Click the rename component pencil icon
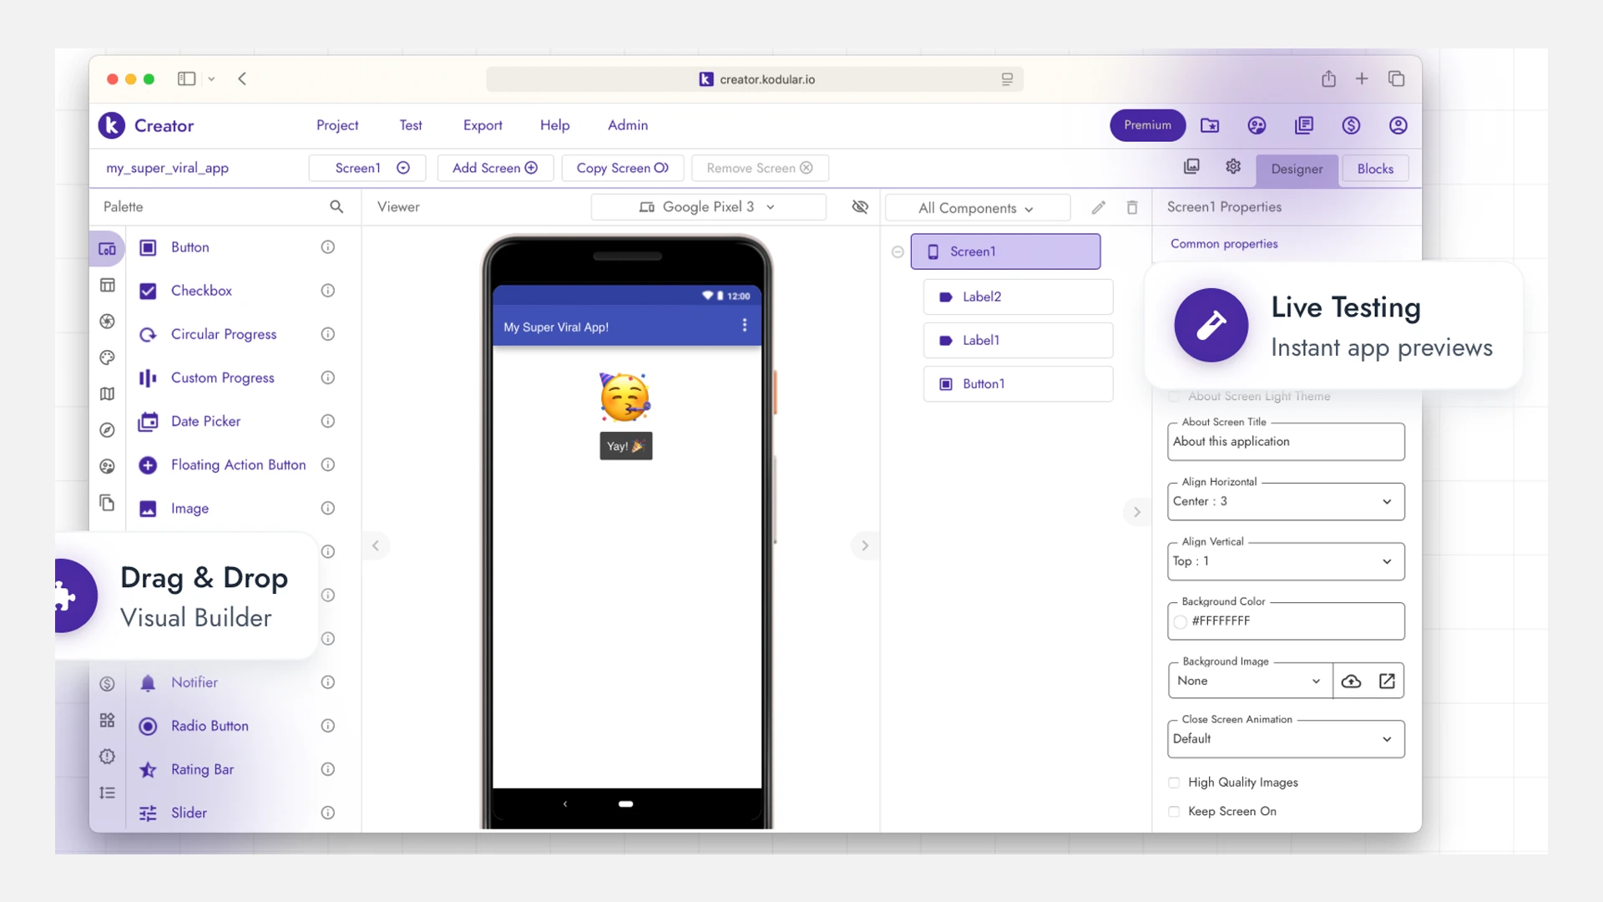Viewport: 1603px width, 902px height. pos(1099,208)
